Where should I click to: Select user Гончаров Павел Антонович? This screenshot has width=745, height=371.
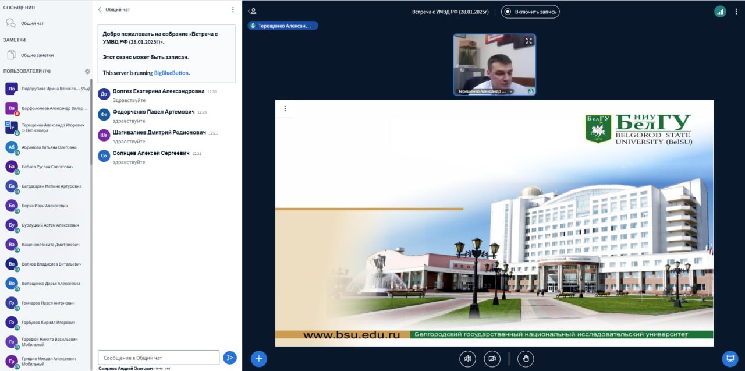point(47,303)
